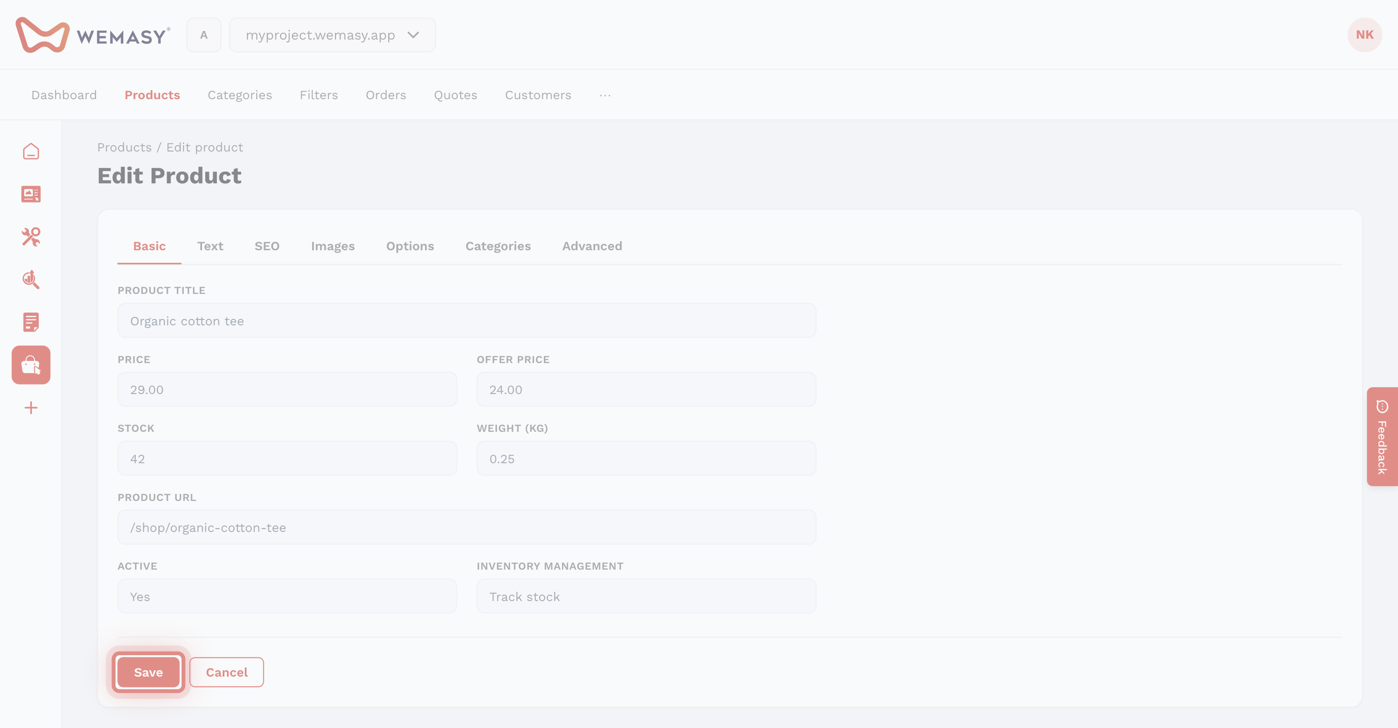Viewport: 1398px width, 728px height.
Task: Open Categories in top navigation
Action: pos(240,95)
